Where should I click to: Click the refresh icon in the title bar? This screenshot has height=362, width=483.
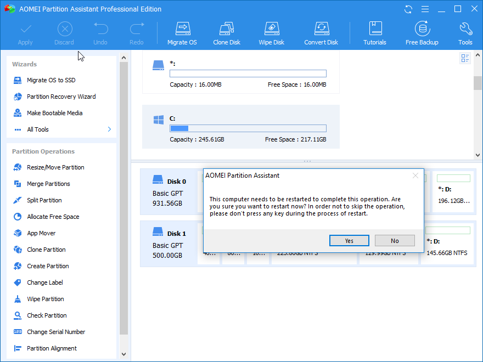point(408,9)
